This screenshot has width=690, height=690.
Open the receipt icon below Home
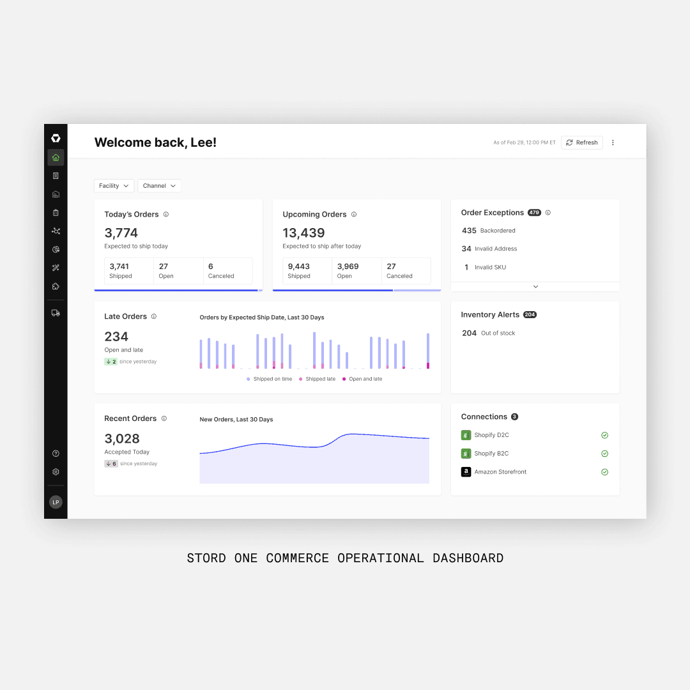[x=56, y=176]
